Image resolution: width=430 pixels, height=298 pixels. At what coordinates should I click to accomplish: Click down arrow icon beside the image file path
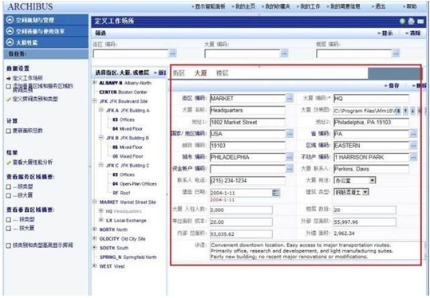pyautogui.click(x=412, y=111)
